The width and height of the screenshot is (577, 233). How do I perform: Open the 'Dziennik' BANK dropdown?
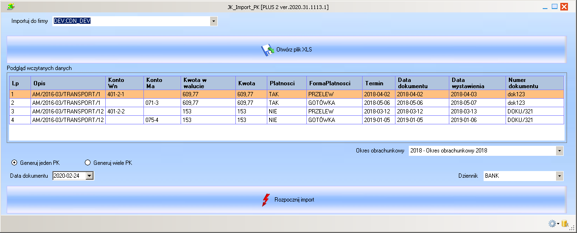(x=559, y=176)
